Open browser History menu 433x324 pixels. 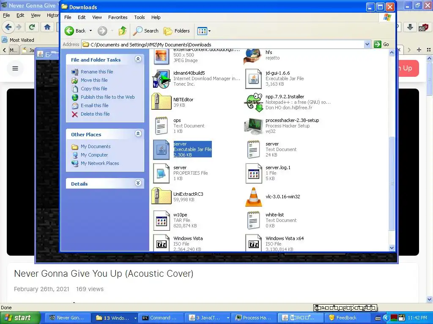click(x=52, y=15)
